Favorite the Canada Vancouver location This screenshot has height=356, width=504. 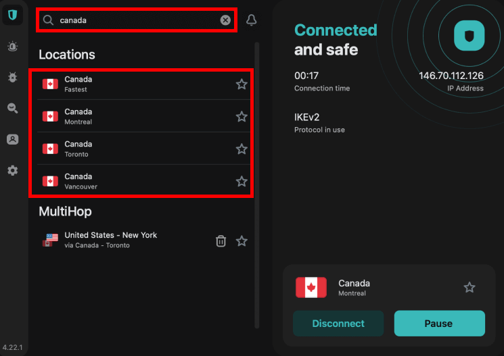[242, 181]
